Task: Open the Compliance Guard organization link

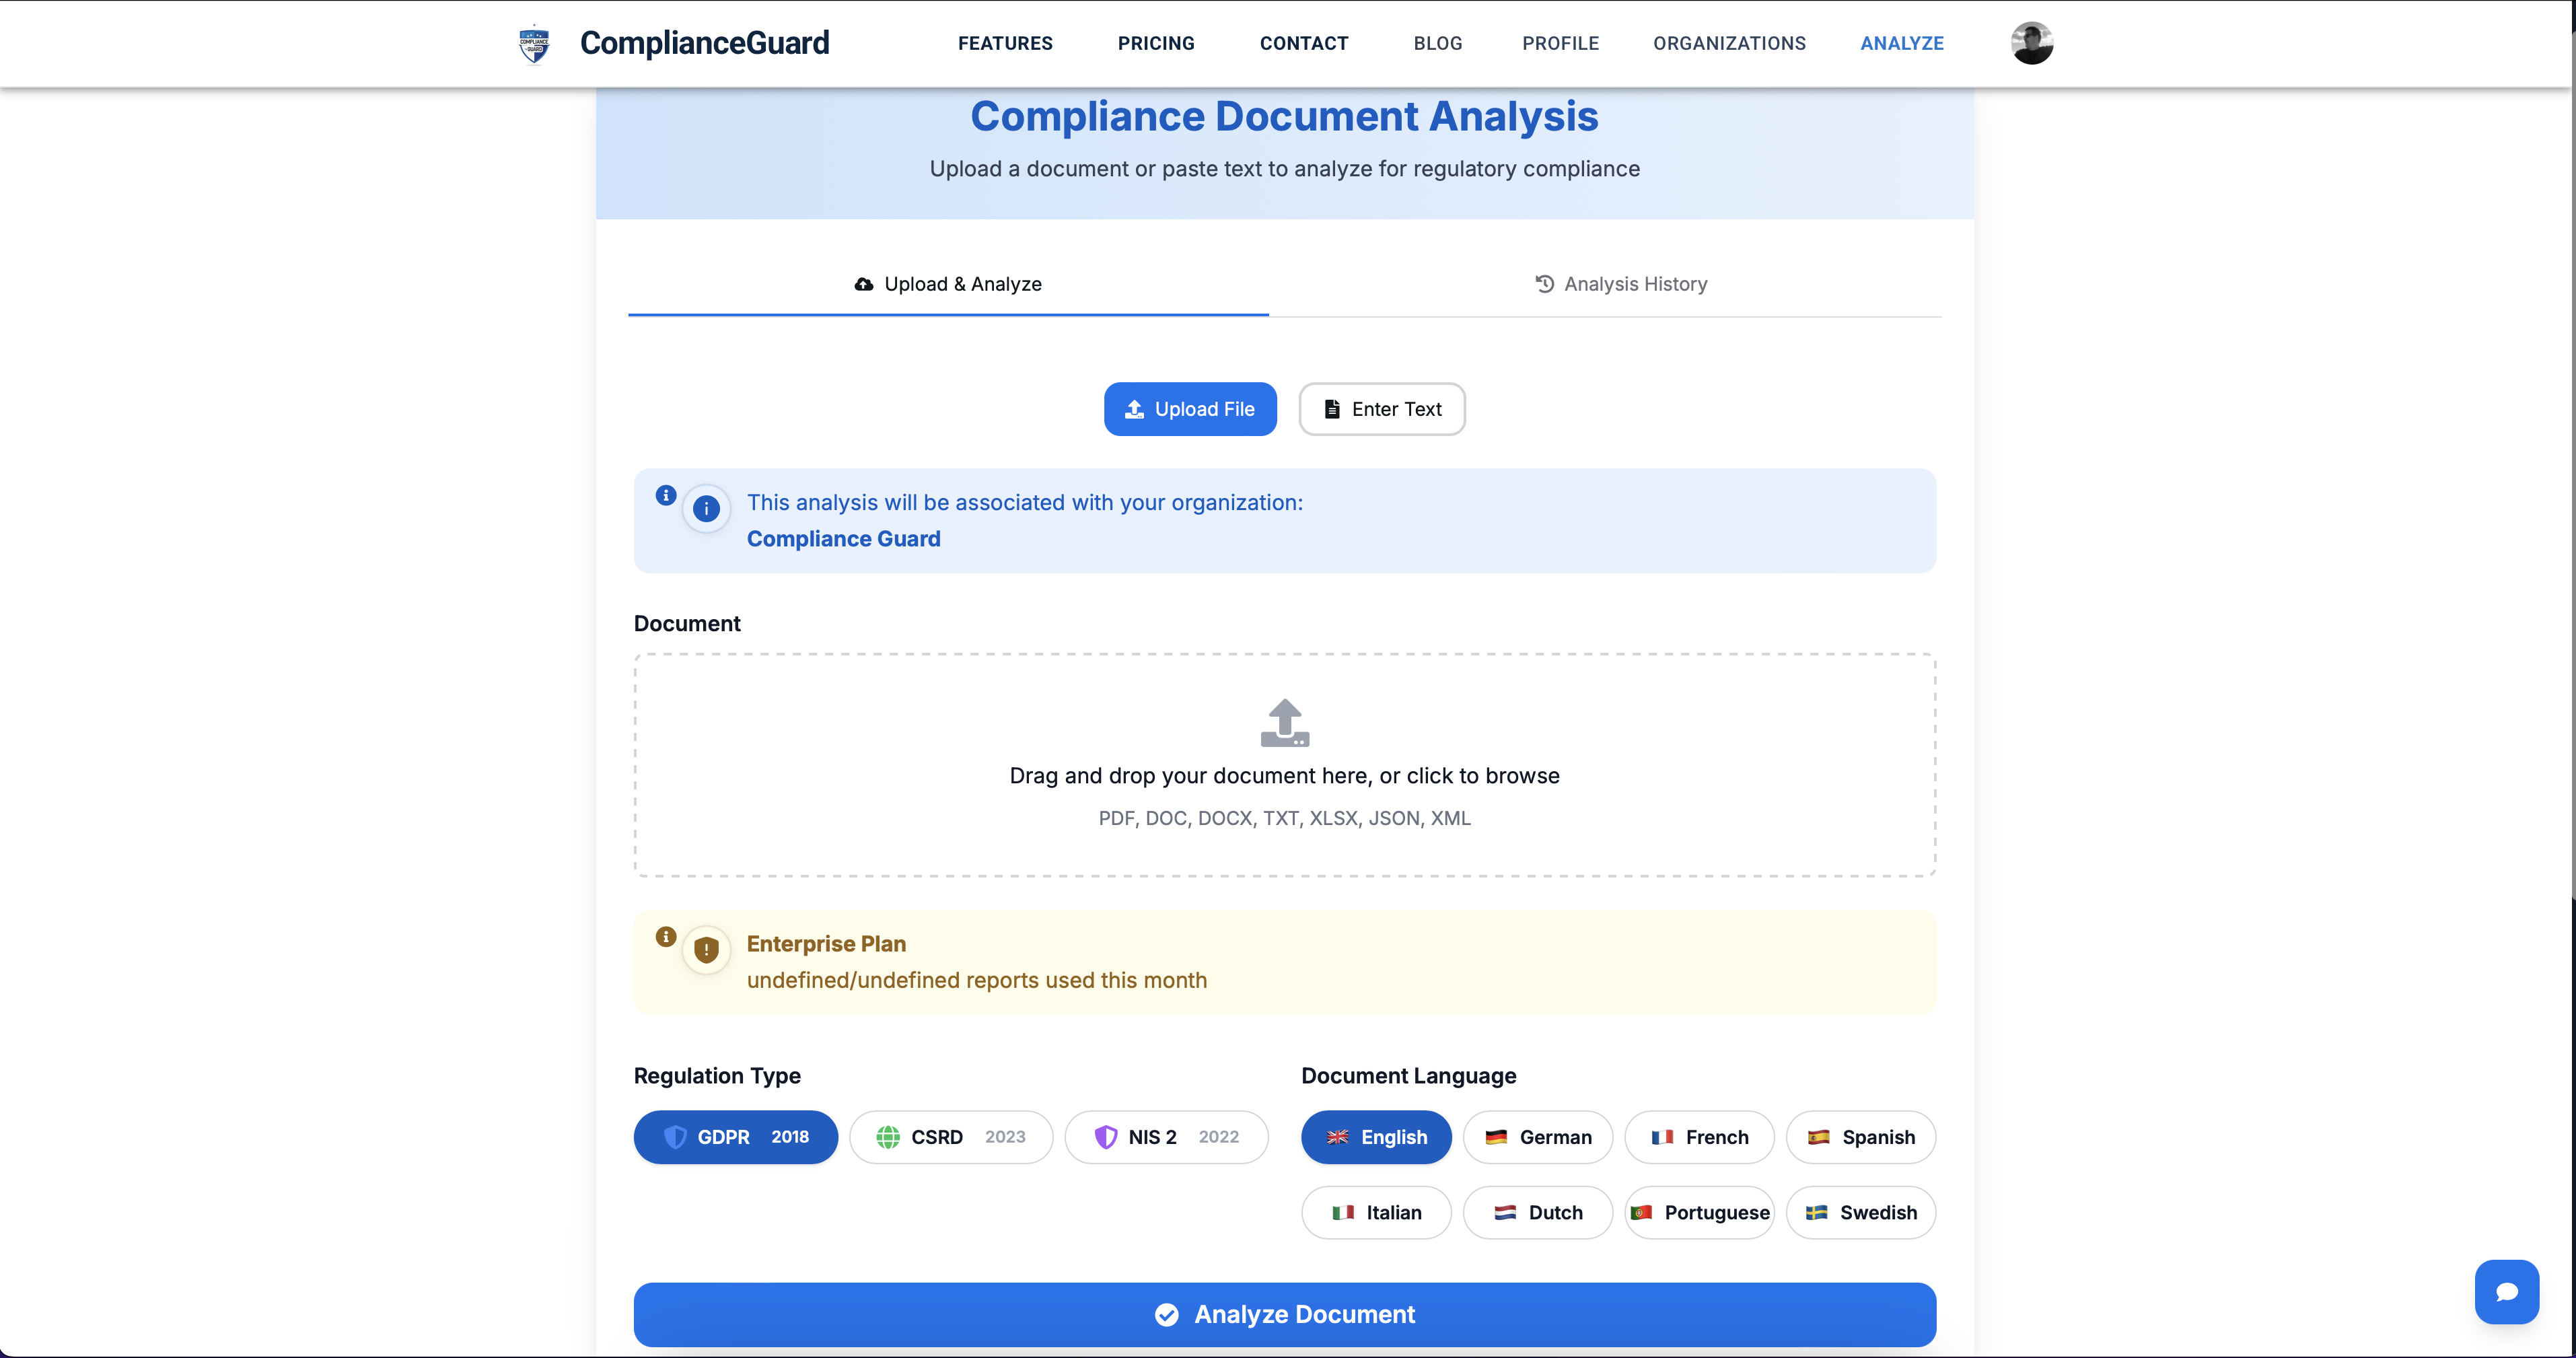Action: pyautogui.click(x=843, y=538)
